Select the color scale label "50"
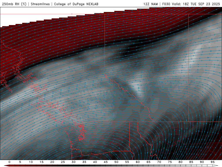222x167 pixels. [116, 162]
